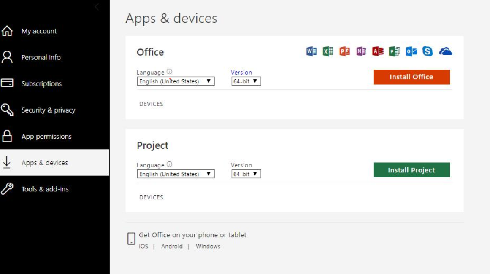Open the Project Version 64-bit dropdown

[246, 174]
